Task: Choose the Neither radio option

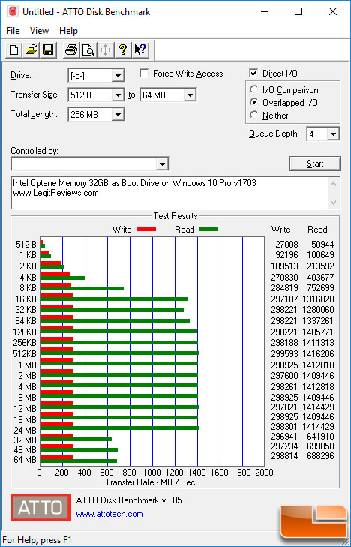Action: click(x=254, y=115)
